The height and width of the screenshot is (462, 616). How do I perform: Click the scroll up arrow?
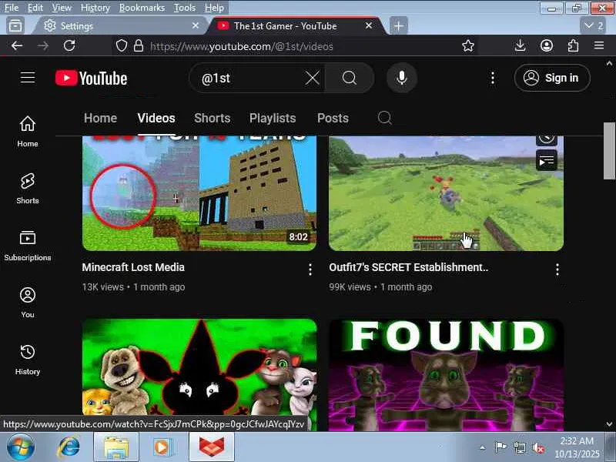(x=609, y=63)
